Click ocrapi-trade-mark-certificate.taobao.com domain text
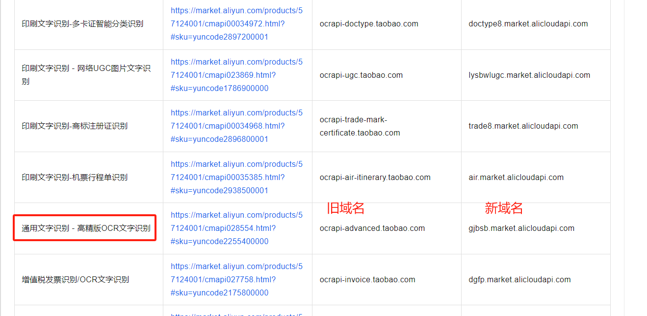The image size is (647, 316). point(360,126)
